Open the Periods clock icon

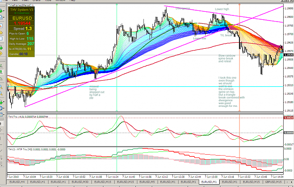click(x=1, y=108)
